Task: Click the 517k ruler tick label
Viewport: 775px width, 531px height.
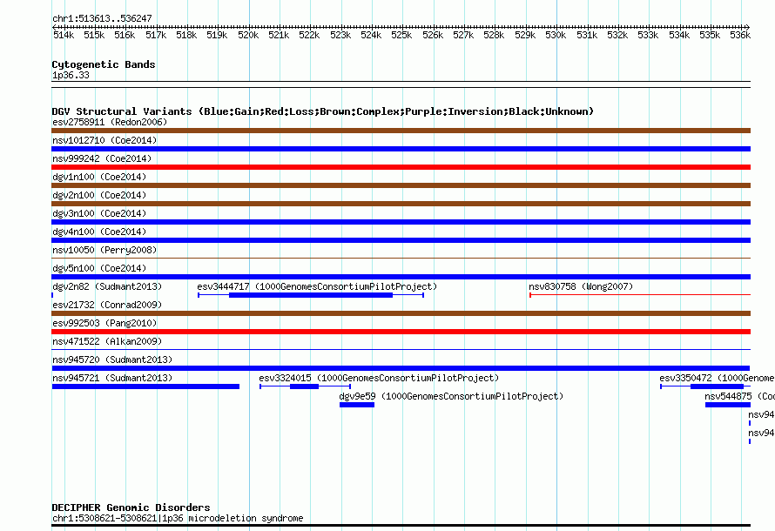Action: (x=156, y=35)
